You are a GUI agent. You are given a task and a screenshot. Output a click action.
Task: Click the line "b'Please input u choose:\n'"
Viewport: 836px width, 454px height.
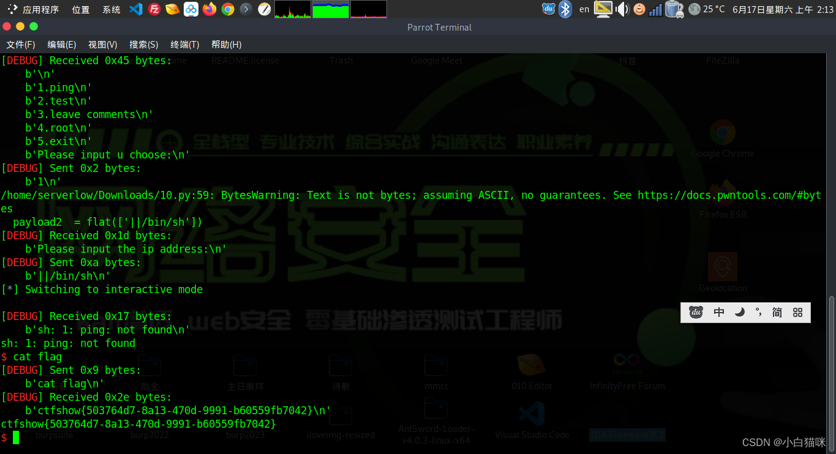coord(108,155)
